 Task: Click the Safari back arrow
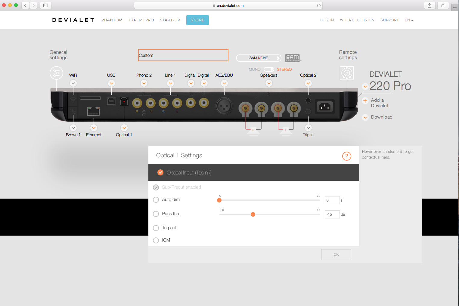click(25, 5)
